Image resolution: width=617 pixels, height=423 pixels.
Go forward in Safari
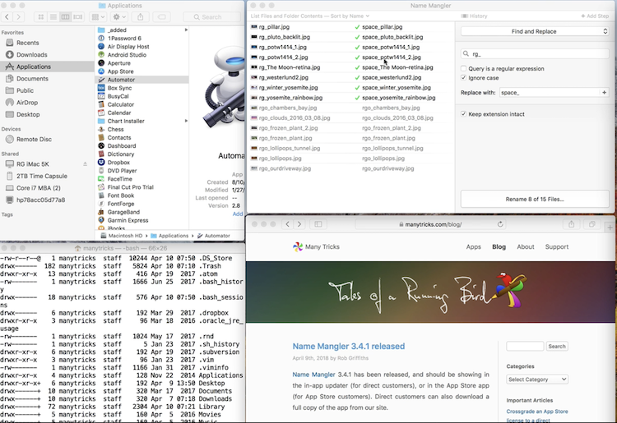click(x=299, y=224)
